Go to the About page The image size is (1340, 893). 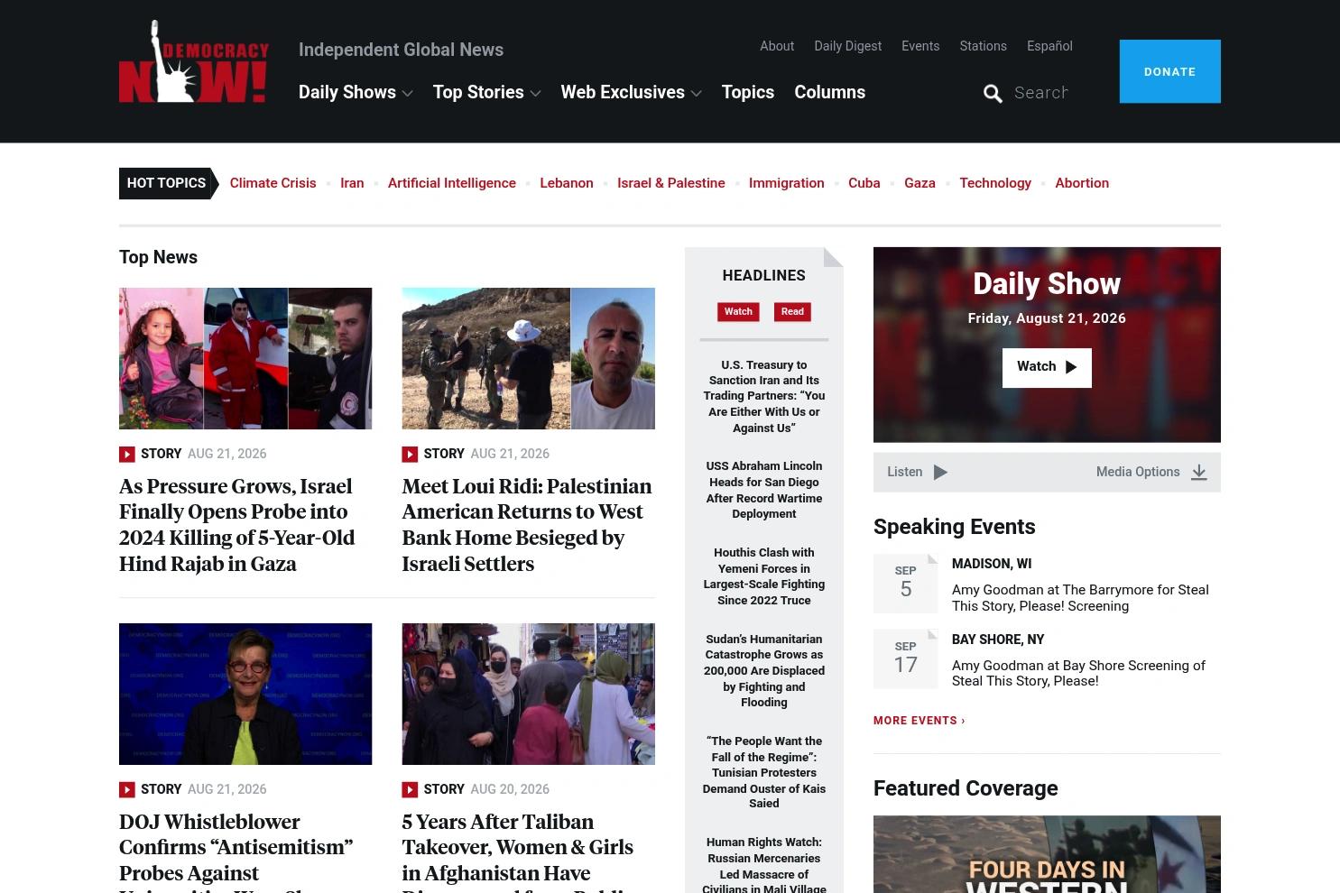777,46
